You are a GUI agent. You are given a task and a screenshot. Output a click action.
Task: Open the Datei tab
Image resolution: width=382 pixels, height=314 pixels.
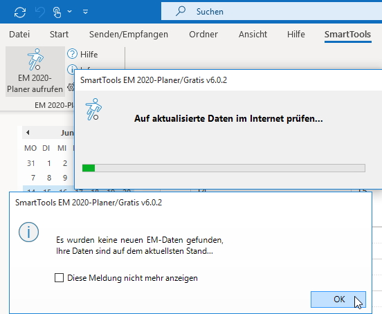19,35
